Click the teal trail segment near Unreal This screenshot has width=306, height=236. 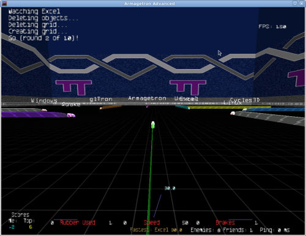coord(182,107)
